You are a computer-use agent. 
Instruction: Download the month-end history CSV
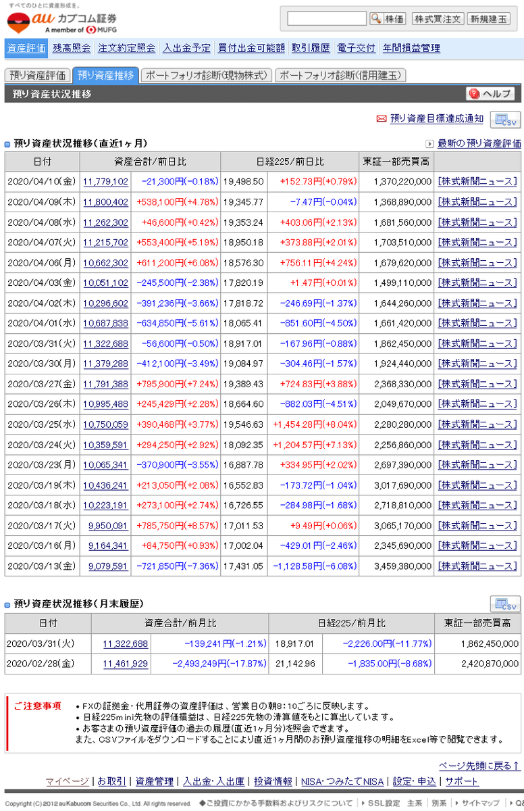pyautogui.click(x=505, y=604)
